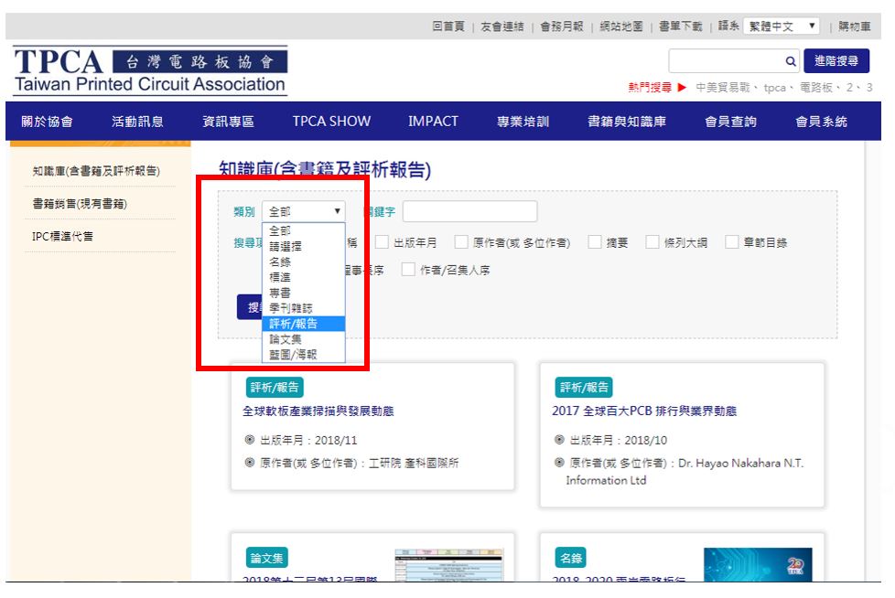Click hot search term 電路板
This screenshot has width=895, height=598.
[815, 87]
